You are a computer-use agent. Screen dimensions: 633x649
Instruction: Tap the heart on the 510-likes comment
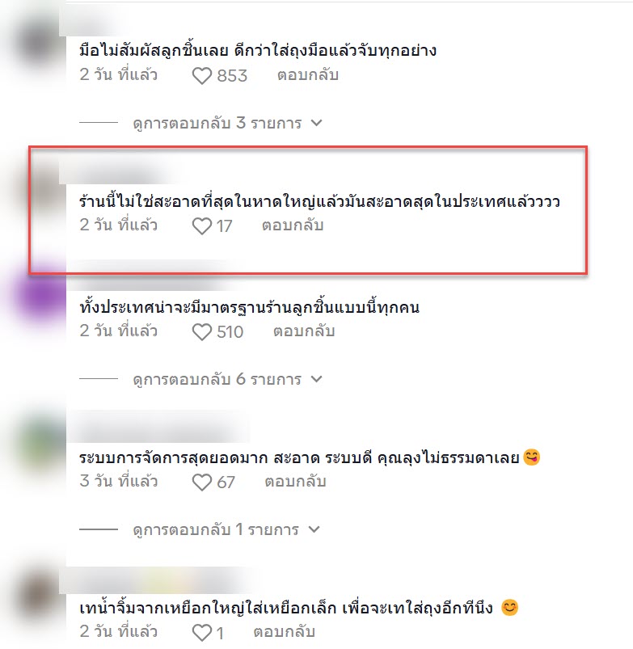coord(202,332)
